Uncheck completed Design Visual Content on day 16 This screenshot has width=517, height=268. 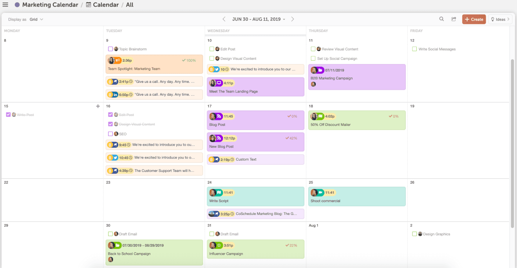(110, 124)
